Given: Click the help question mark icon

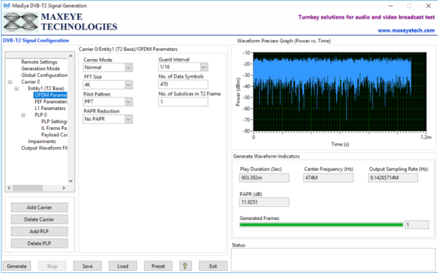Looking at the screenshot, I should [x=185, y=266].
